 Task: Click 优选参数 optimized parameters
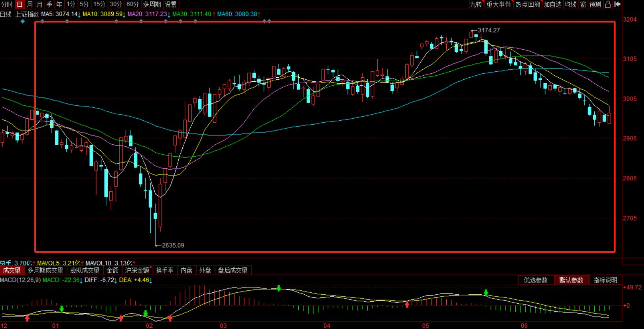coord(535,280)
